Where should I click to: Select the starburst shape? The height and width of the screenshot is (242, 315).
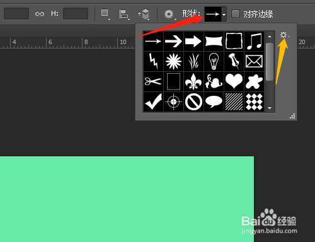173,61
